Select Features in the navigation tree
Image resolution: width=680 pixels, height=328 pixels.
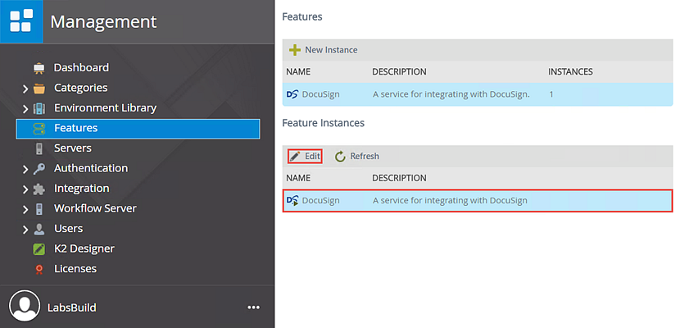pos(75,128)
